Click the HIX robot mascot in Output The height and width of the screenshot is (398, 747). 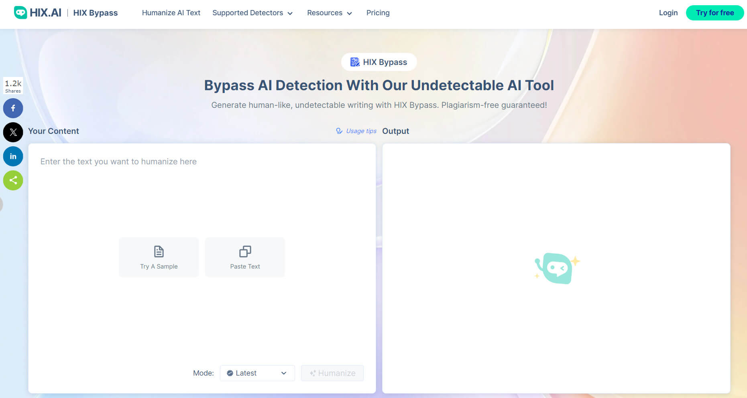(557, 268)
